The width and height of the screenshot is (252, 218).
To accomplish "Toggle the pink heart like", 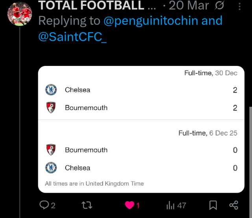I will pyautogui.click(x=129, y=205).
